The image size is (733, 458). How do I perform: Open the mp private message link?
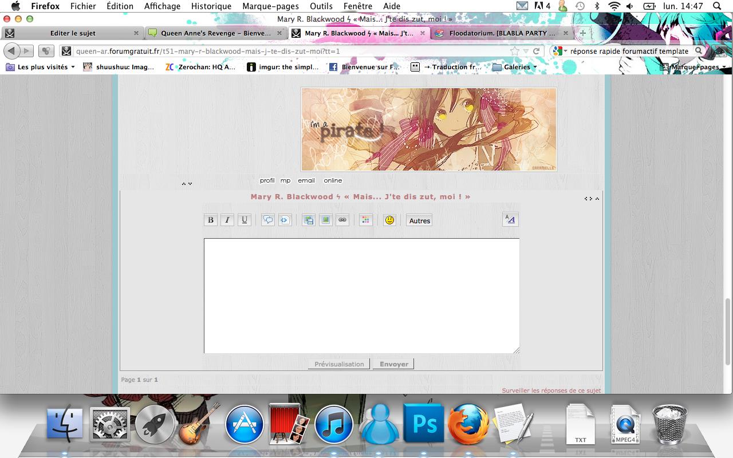(x=286, y=180)
